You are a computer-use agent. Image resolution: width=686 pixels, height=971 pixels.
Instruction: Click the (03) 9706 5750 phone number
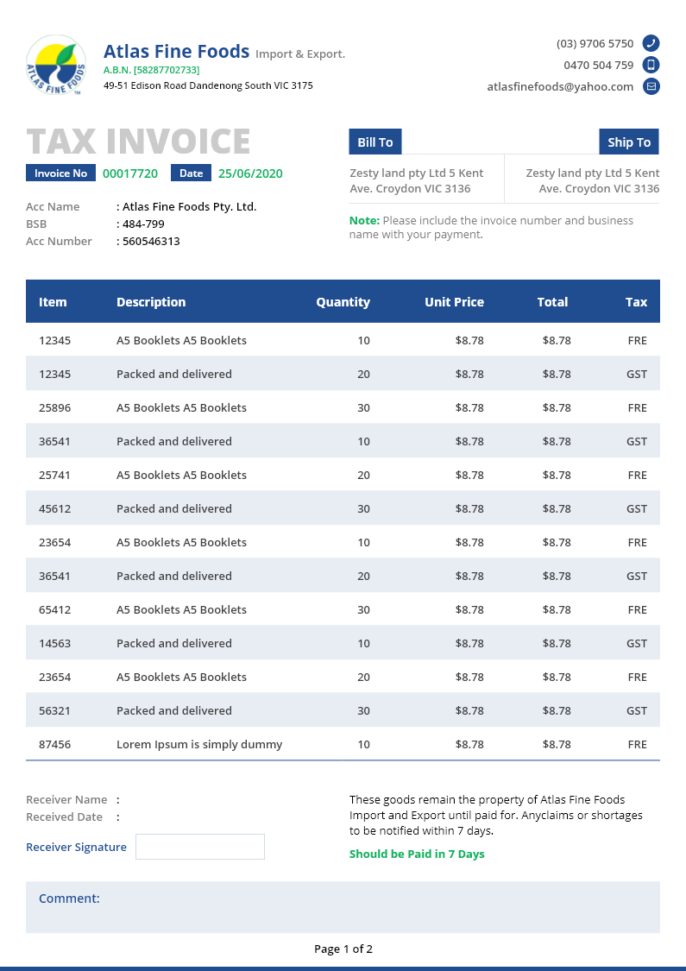pos(595,43)
